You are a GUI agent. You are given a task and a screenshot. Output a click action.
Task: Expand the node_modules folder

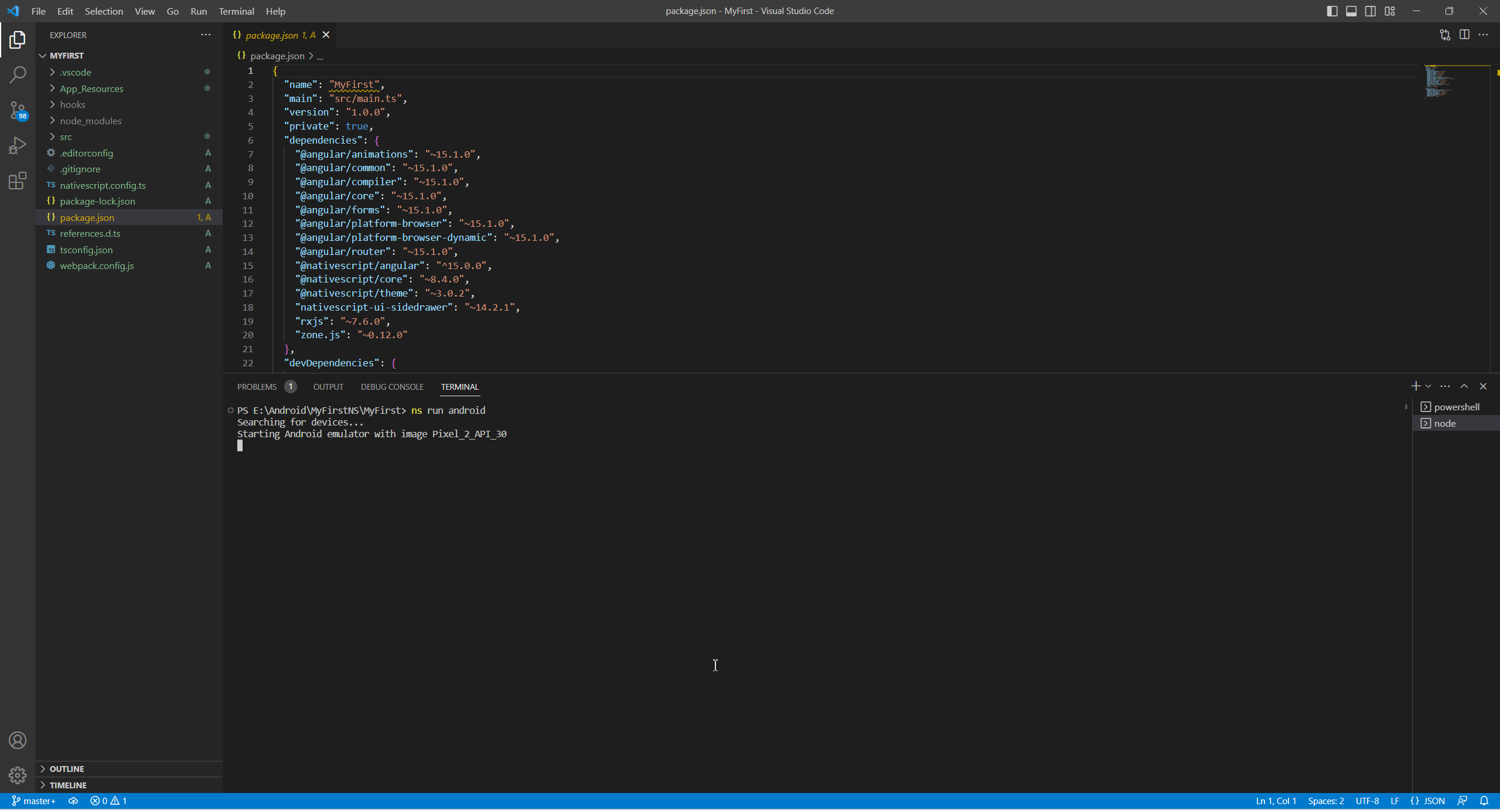90,121
